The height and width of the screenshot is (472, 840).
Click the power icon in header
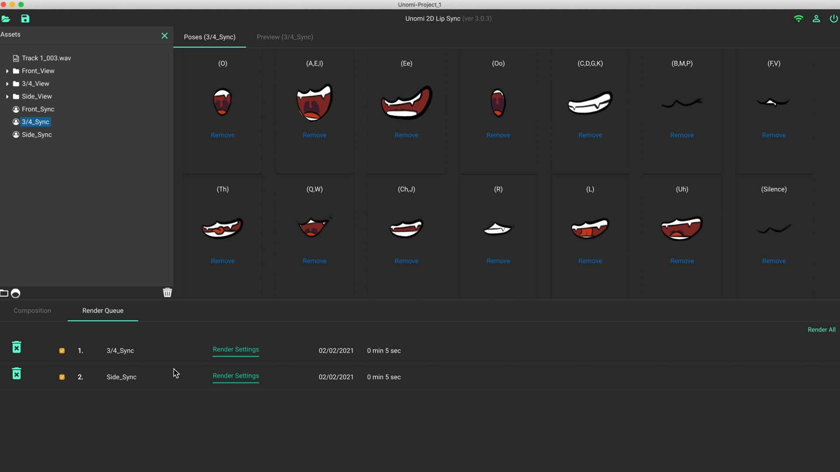pyautogui.click(x=833, y=19)
